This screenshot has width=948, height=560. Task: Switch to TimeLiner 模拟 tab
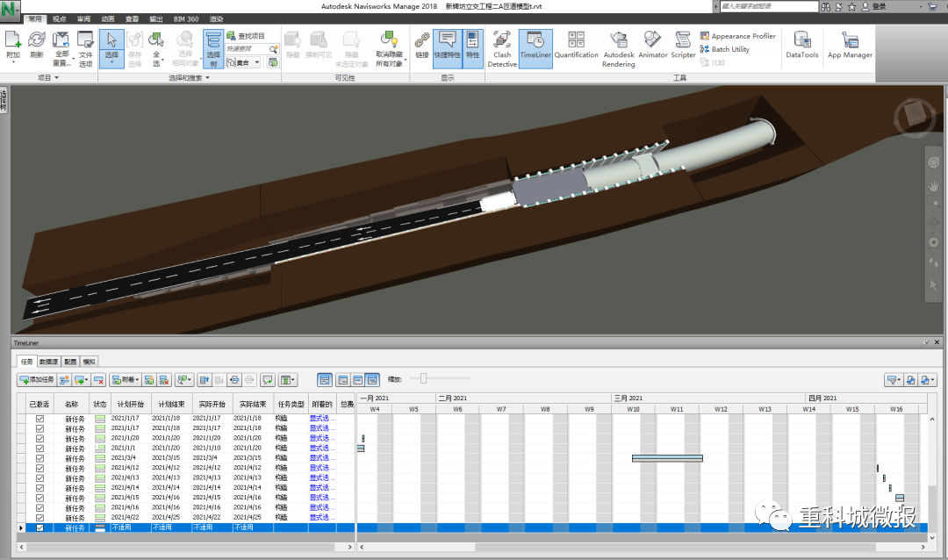tap(90, 362)
